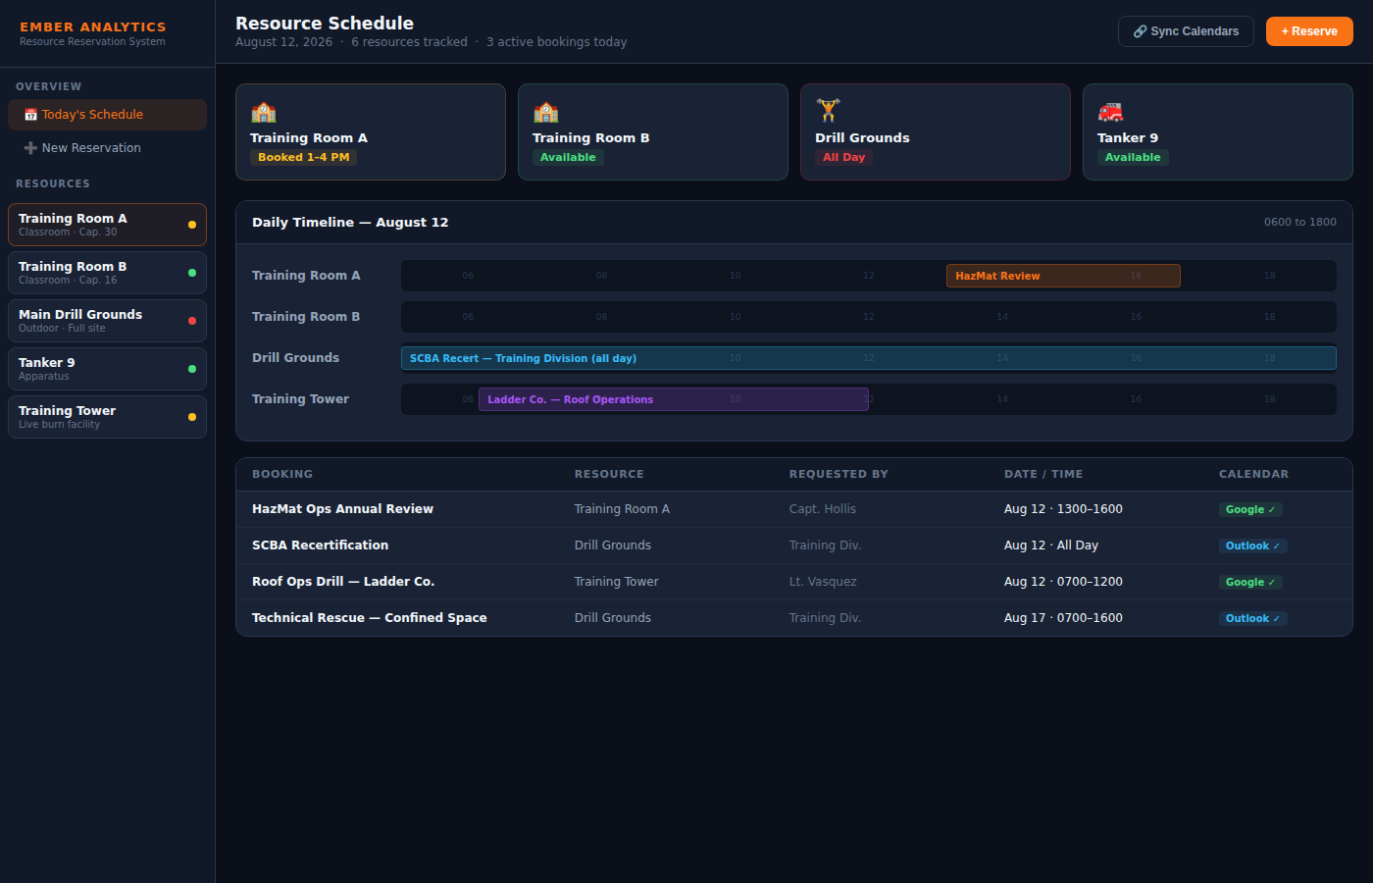Select Tanker 9 in the Resources list
This screenshot has width=1373, height=883.
click(x=108, y=369)
